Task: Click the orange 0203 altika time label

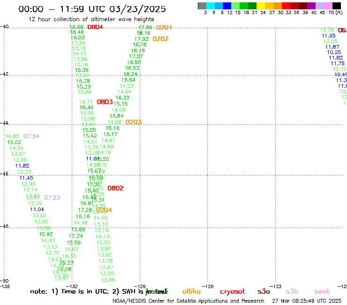Action: (x=134, y=122)
